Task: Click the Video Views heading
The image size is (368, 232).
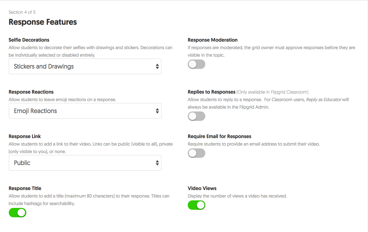Action: (x=202, y=188)
